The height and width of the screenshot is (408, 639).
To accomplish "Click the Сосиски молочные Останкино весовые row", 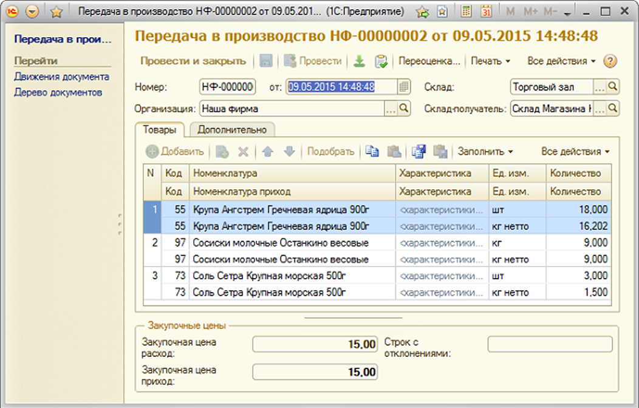I will 281,243.
